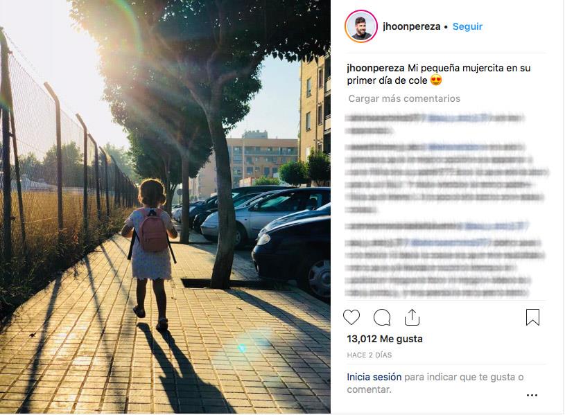Open comments via speech bubble icon
565x415 pixels.
[x=382, y=317]
